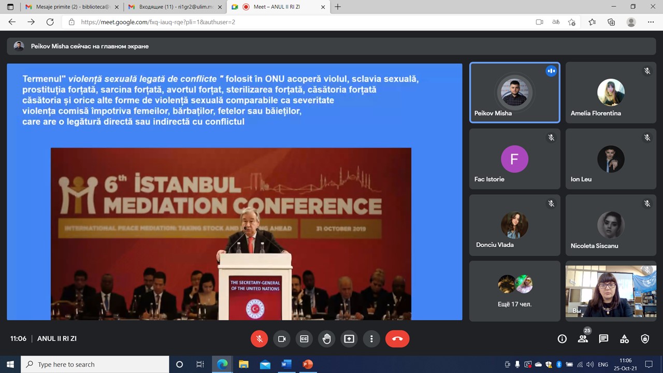Open notifications action center
The image size is (663, 373).
pyautogui.click(x=650, y=364)
